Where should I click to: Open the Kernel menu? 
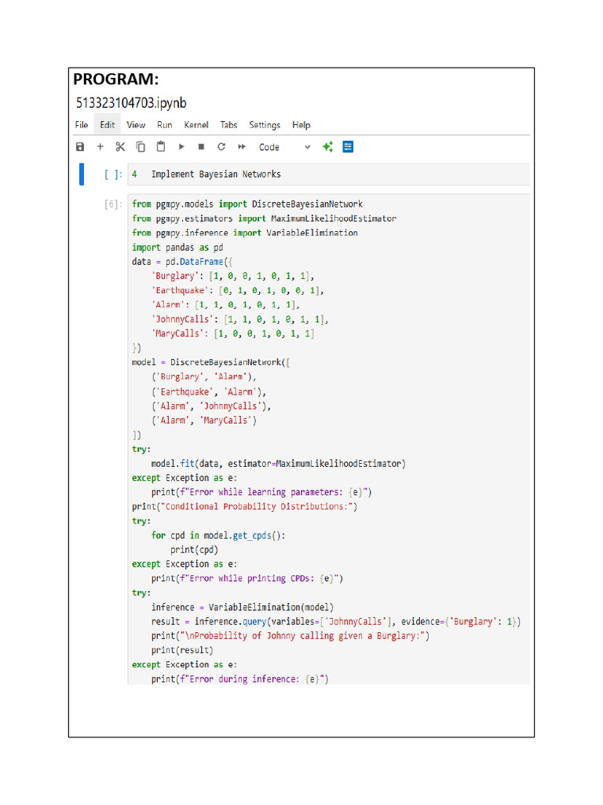(196, 125)
